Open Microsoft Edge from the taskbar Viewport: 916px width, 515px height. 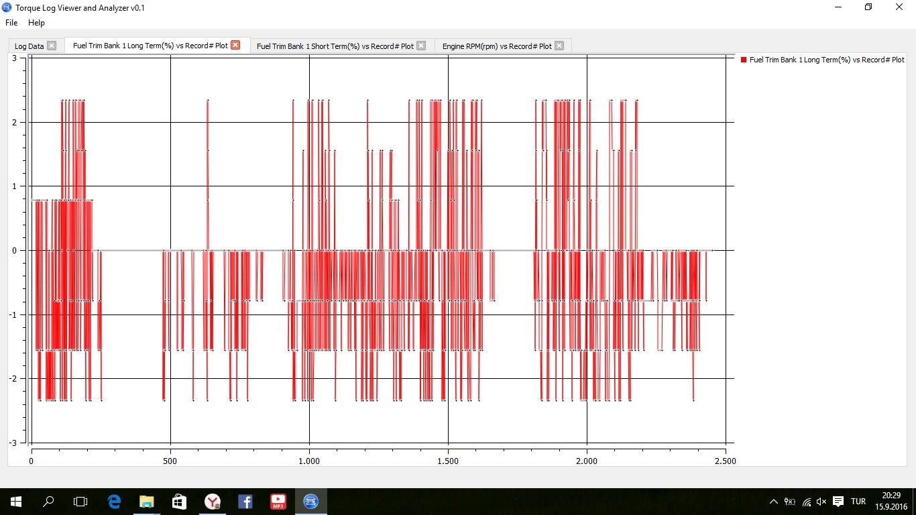click(x=114, y=502)
